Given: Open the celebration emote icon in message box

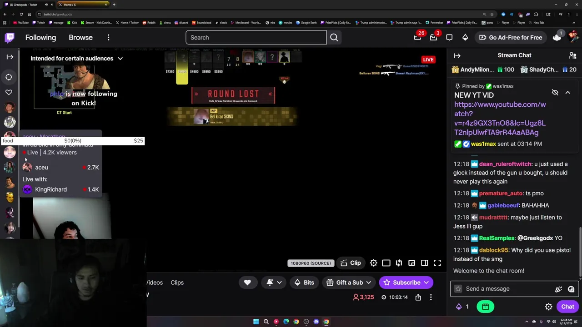Looking at the screenshot, I should point(558,289).
